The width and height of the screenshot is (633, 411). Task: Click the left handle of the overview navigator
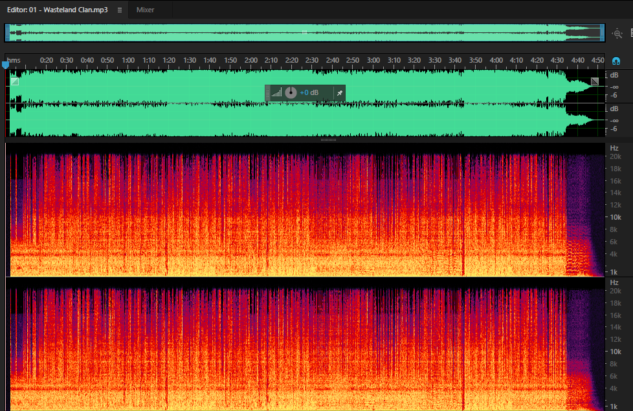point(7,33)
